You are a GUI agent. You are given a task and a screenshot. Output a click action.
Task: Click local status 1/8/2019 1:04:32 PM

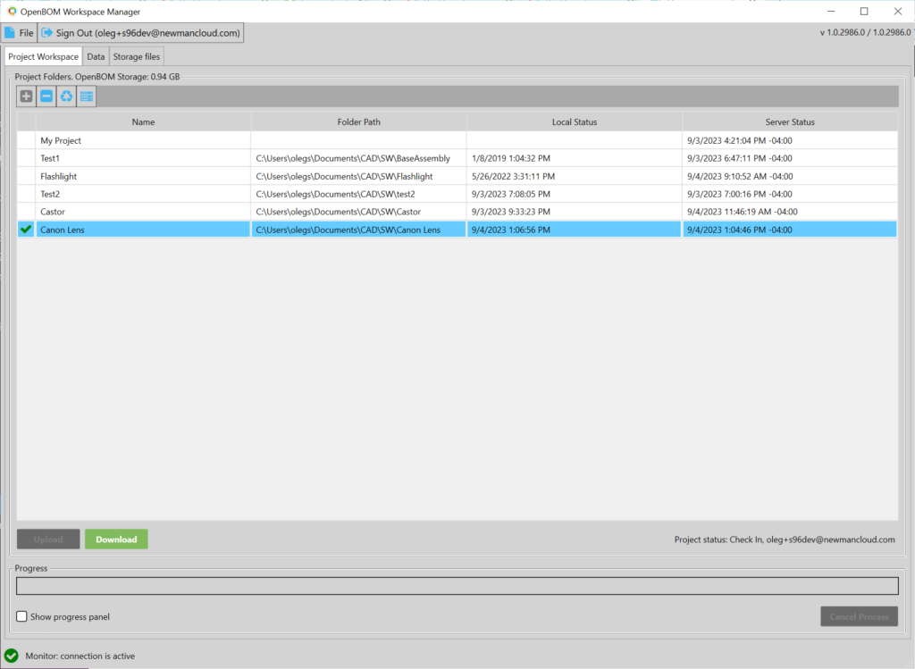tap(511, 158)
